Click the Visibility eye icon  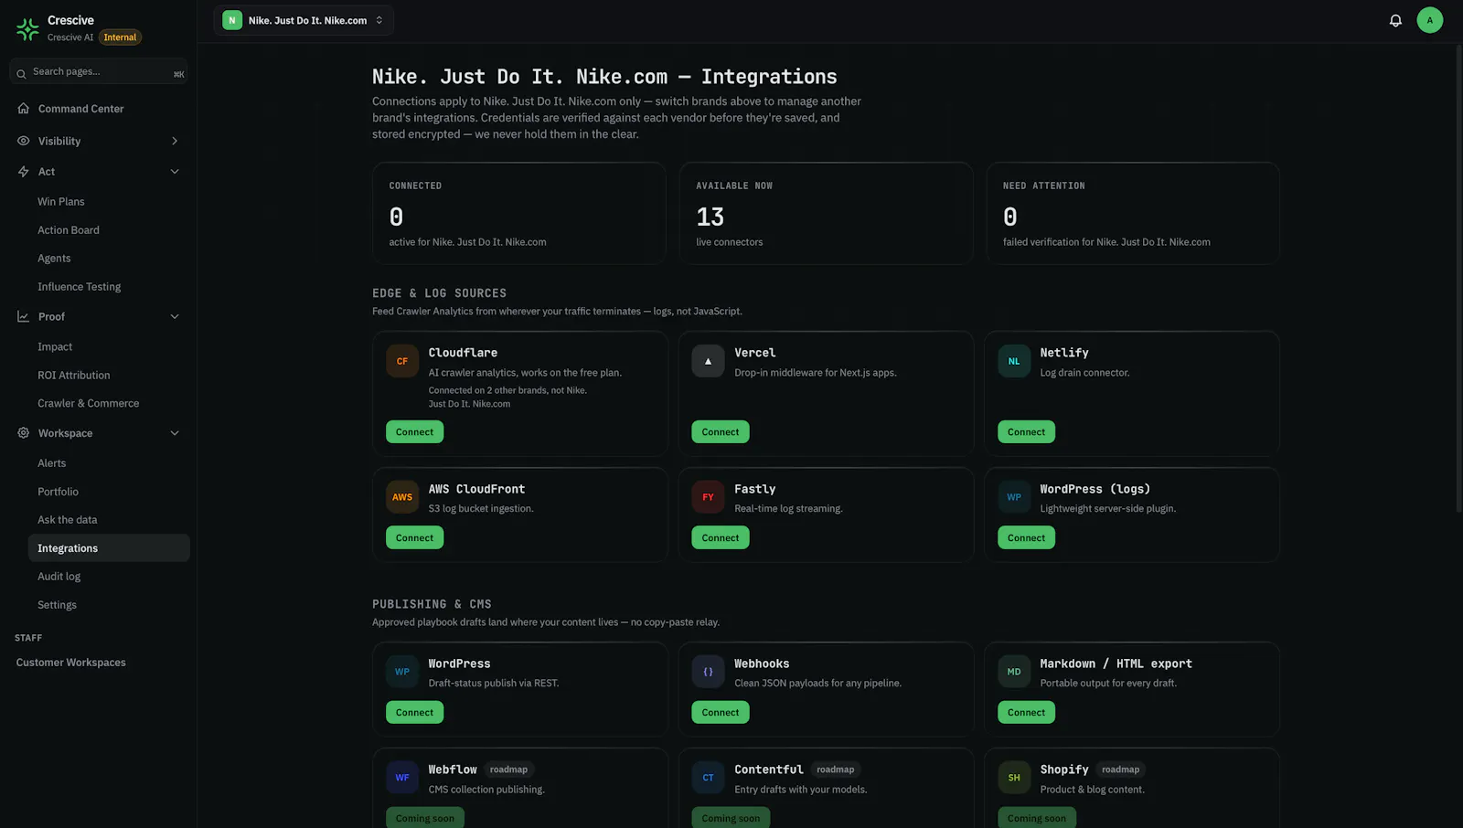[24, 141]
